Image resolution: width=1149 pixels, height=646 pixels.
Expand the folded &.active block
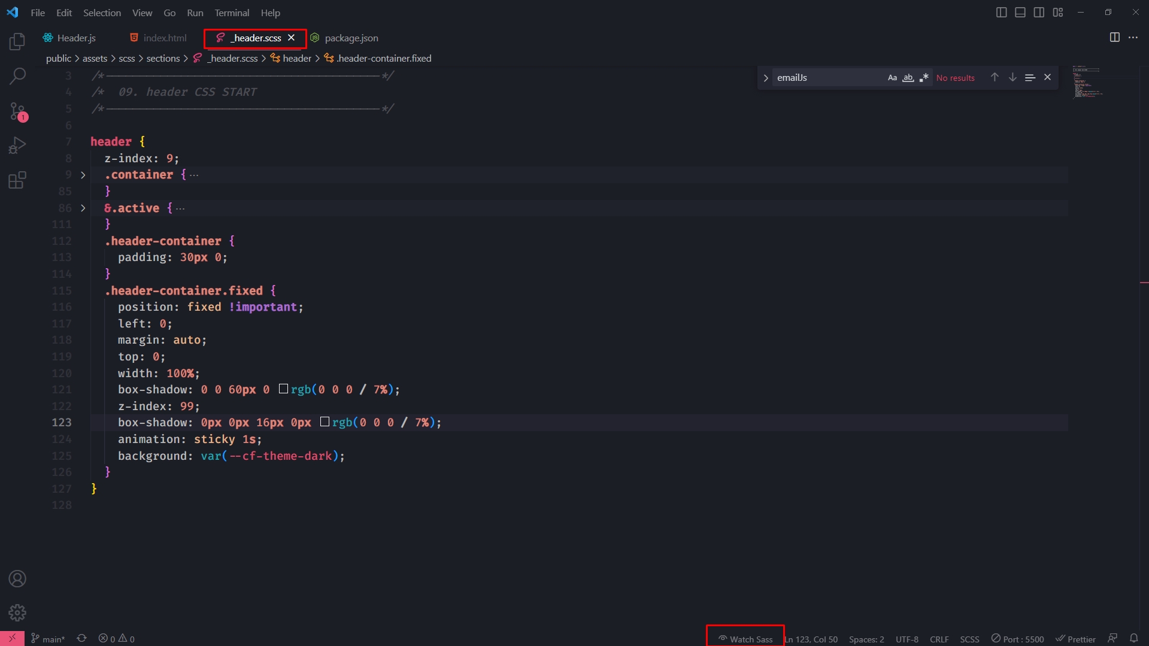[x=83, y=208]
